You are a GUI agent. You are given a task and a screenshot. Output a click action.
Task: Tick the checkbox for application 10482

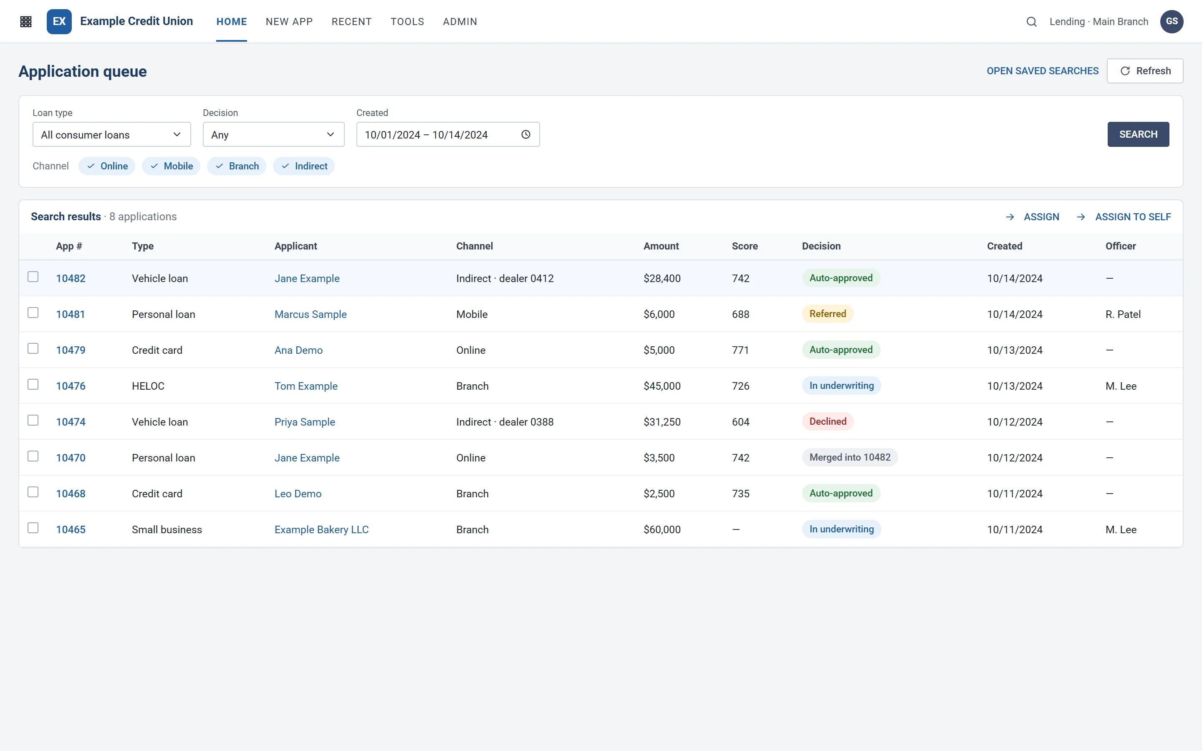point(33,277)
